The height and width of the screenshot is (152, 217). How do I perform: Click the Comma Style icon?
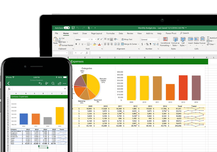(x=151, y=44)
